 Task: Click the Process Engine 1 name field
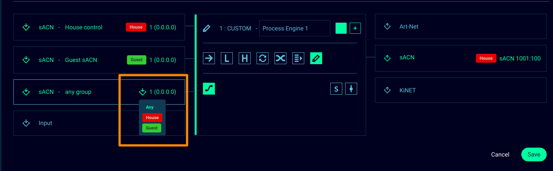pyautogui.click(x=294, y=29)
